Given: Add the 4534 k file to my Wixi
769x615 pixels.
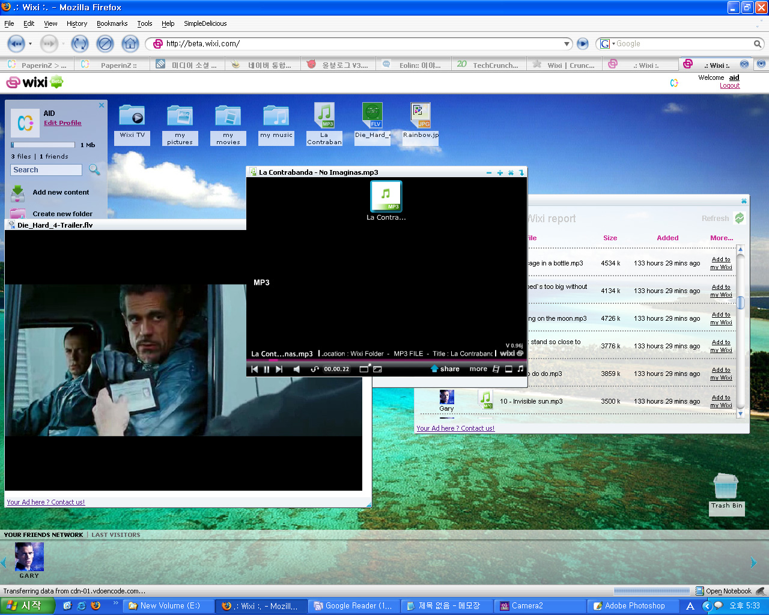Looking at the screenshot, I should point(721,263).
